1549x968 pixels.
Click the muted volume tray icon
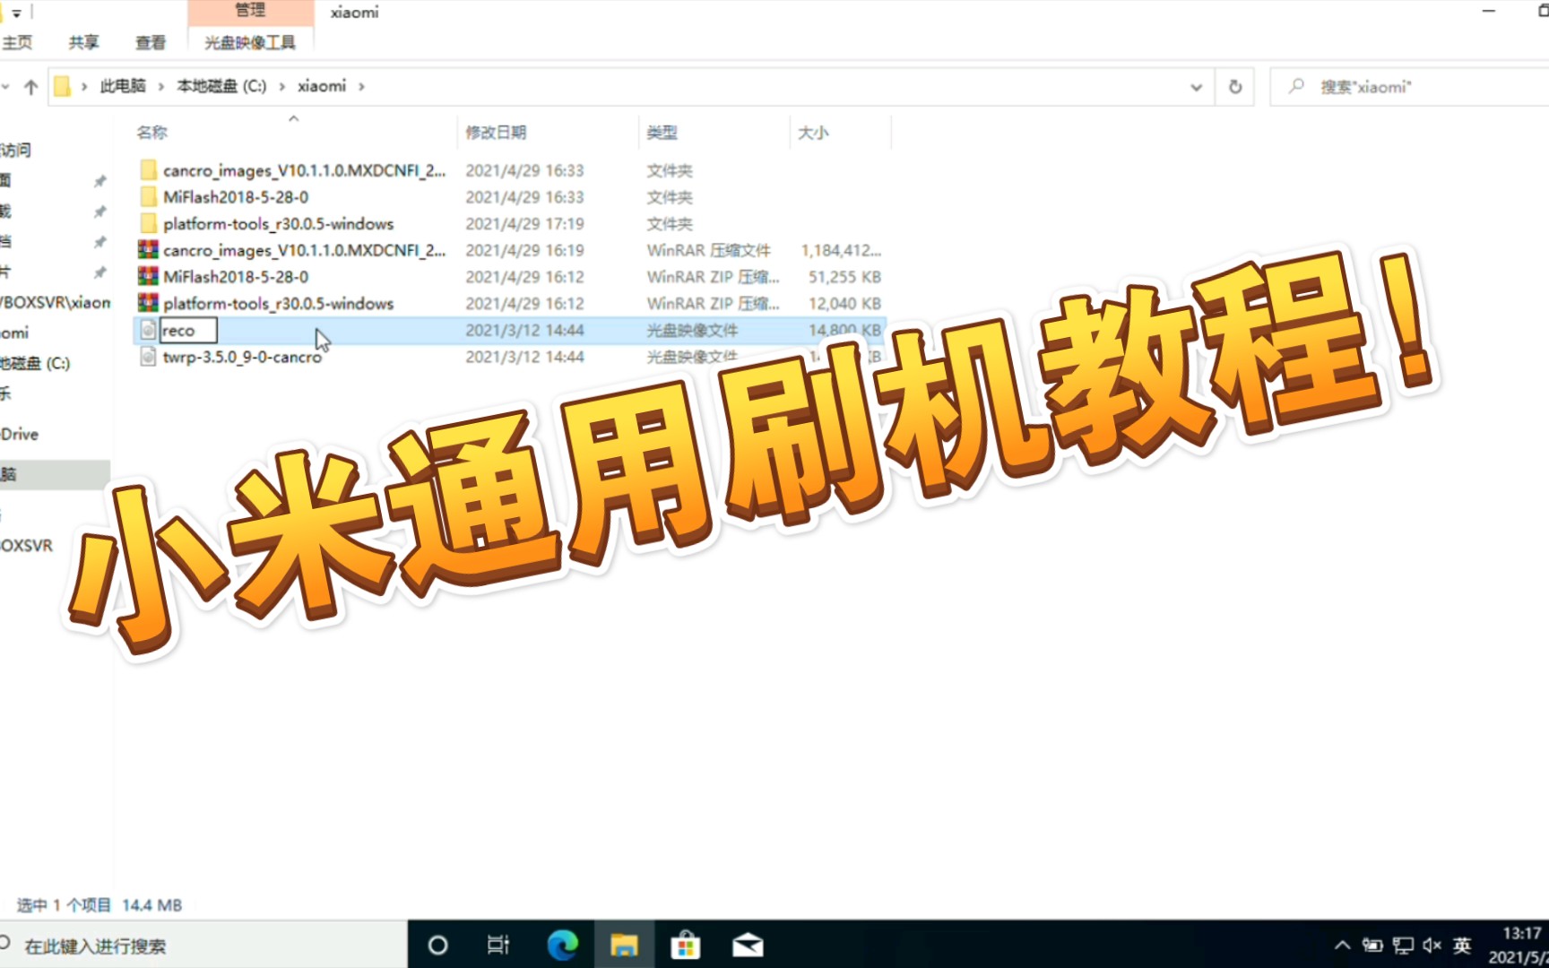1432,946
